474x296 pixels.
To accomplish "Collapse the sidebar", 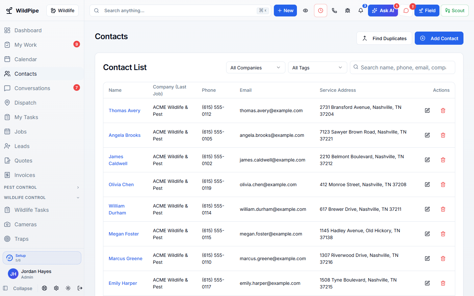I will 18,288.
